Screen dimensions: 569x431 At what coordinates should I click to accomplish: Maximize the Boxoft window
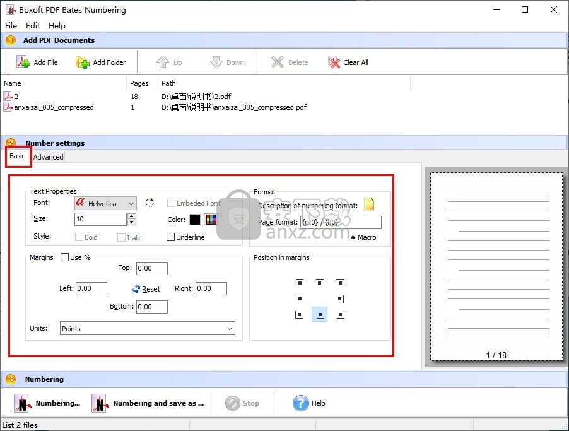coord(525,10)
